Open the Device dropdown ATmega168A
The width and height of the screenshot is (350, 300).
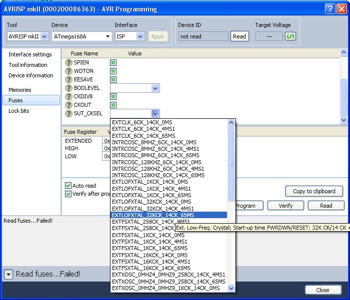tap(108, 36)
